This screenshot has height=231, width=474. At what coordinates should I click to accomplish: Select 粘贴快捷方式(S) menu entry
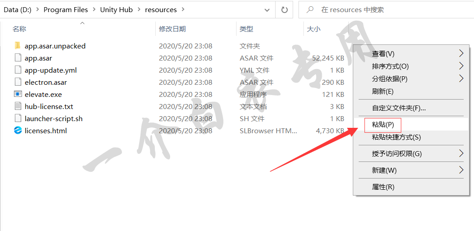click(x=411, y=137)
